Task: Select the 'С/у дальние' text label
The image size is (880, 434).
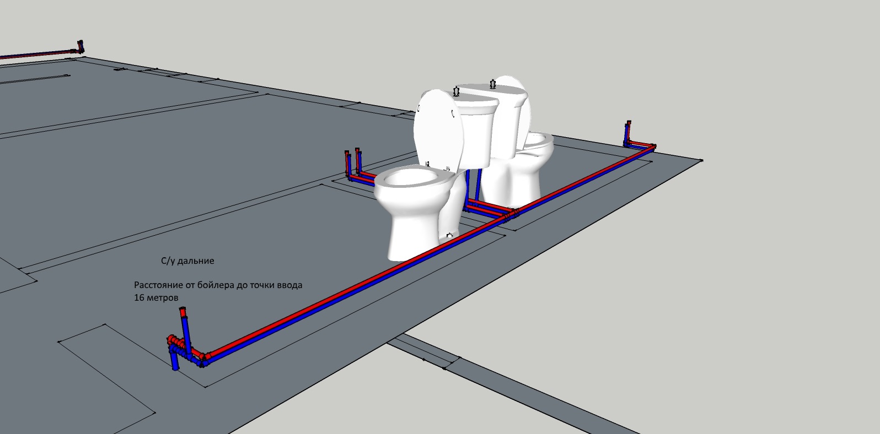Action: 187,261
